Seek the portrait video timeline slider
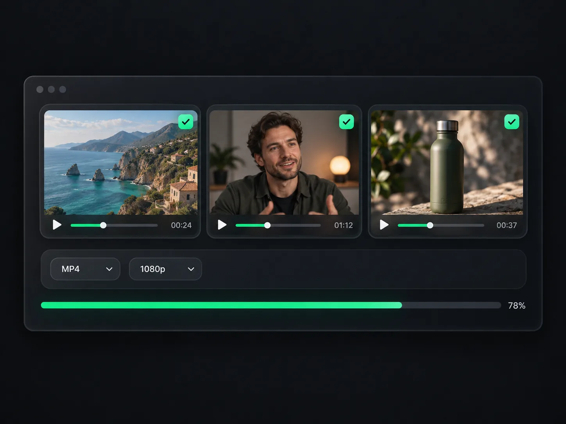This screenshot has height=424, width=566. point(278,225)
